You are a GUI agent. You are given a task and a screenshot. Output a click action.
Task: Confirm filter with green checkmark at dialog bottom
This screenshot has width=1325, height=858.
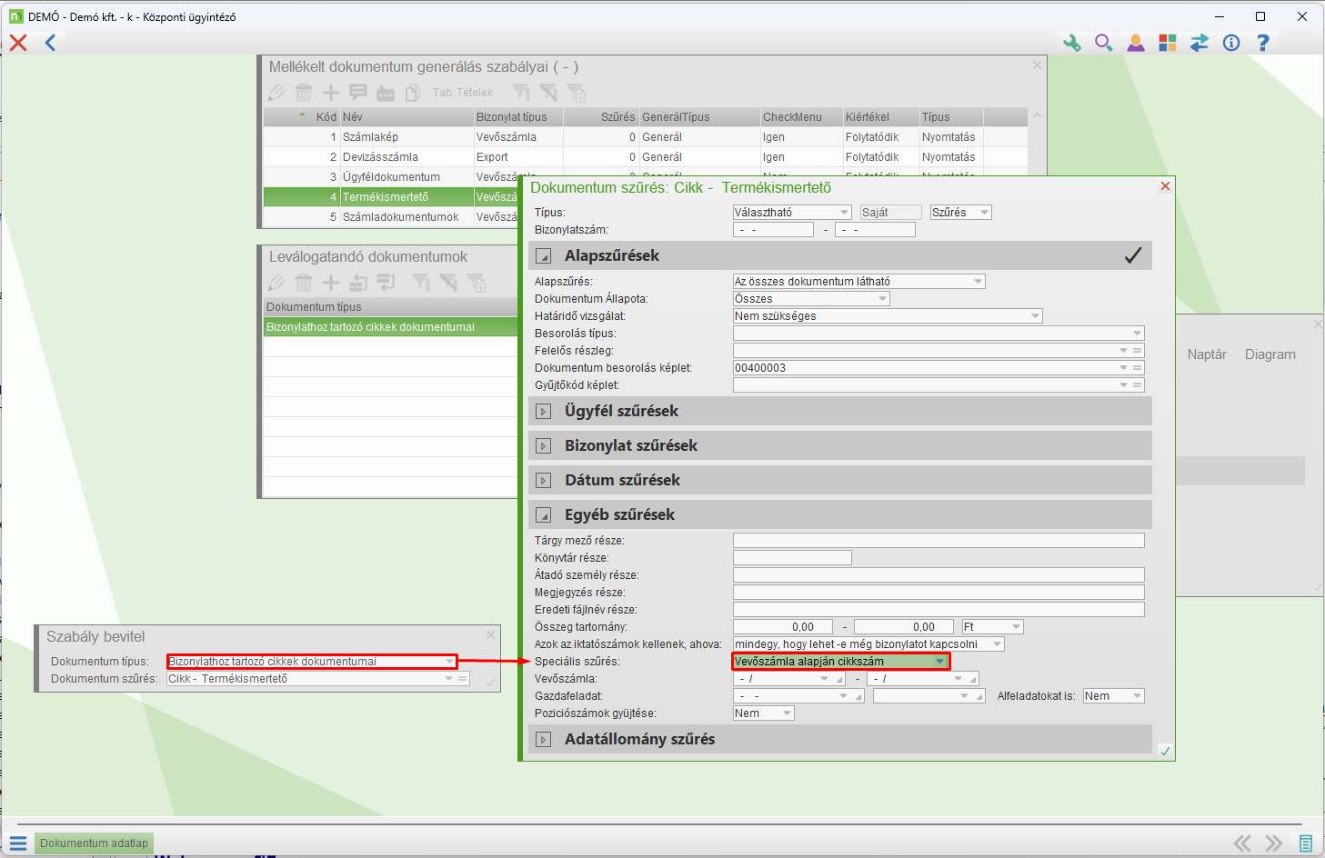tap(1165, 751)
